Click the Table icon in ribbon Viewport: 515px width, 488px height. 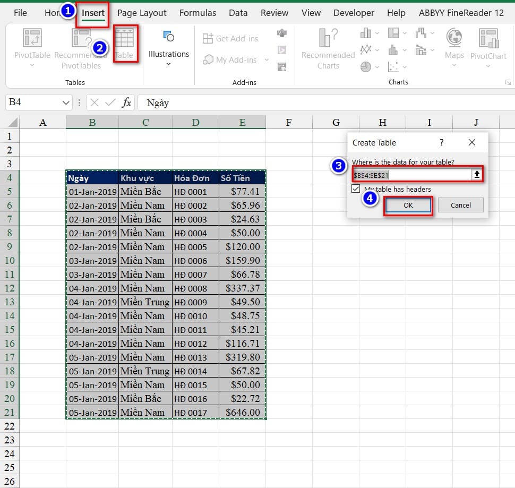pyautogui.click(x=125, y=44)
